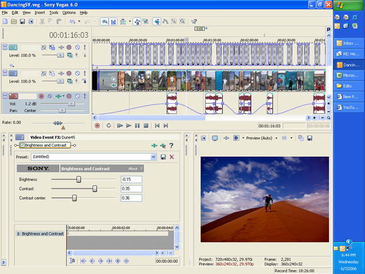
Task: Mute video track 1
Action: coord(77,47)
